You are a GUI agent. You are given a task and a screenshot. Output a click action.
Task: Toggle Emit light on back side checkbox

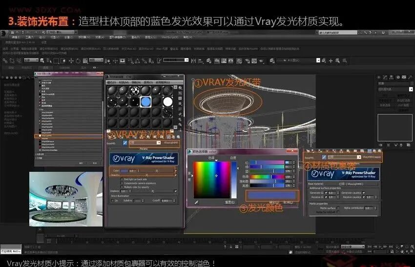click(x=122, y=179)
